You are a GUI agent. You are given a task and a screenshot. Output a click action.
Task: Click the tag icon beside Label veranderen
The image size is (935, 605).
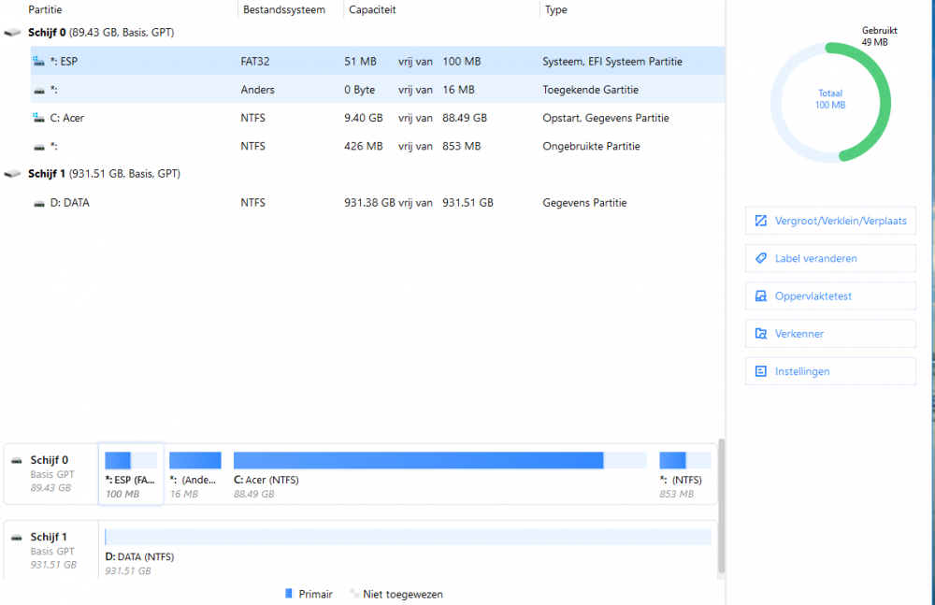click(760, 259)
